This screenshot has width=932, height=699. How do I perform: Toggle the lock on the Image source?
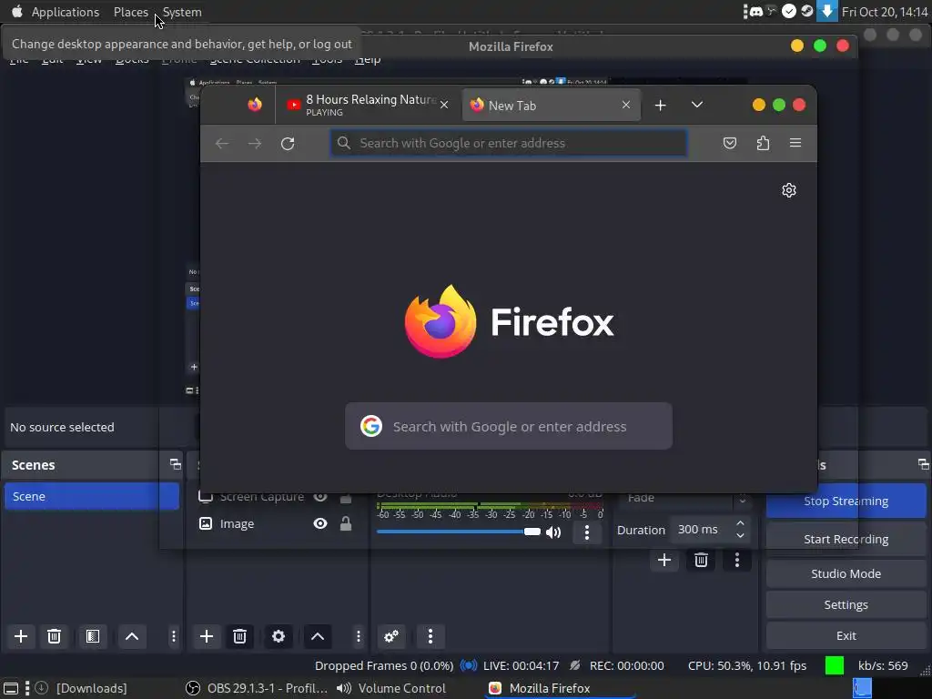[345, 523]
